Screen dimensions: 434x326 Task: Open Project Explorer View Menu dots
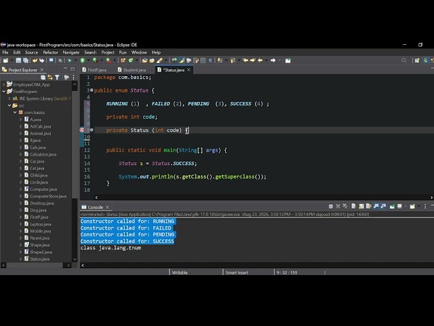click(x=73, y=77)
